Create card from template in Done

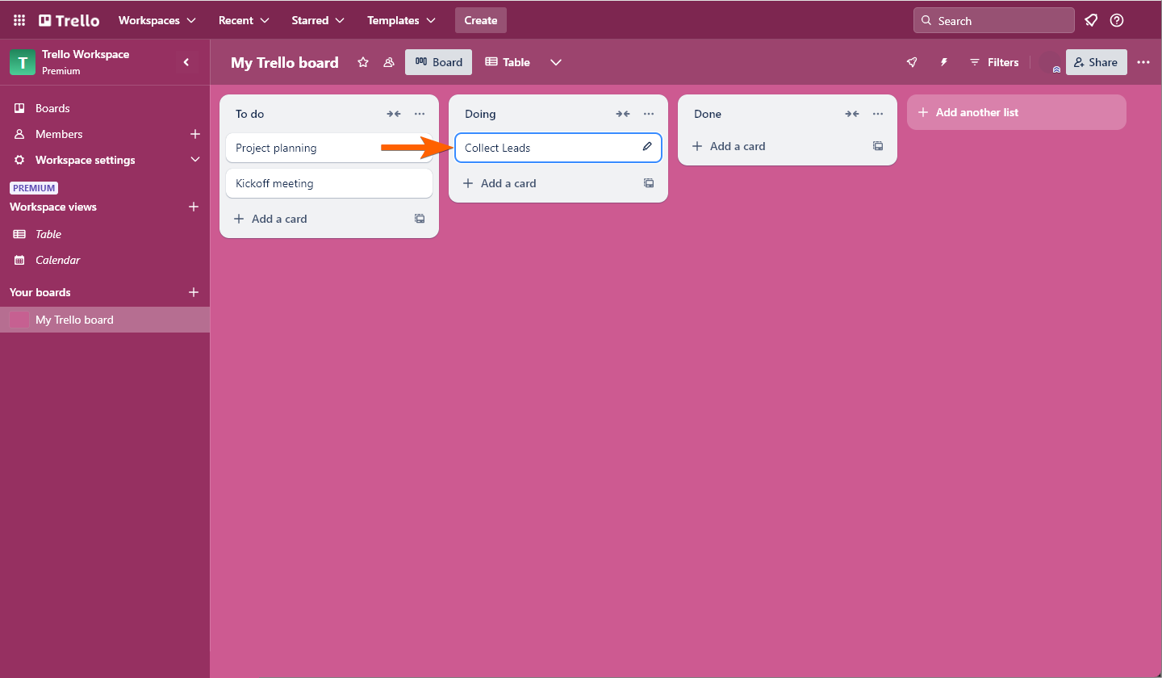click(x=878, y=146)
